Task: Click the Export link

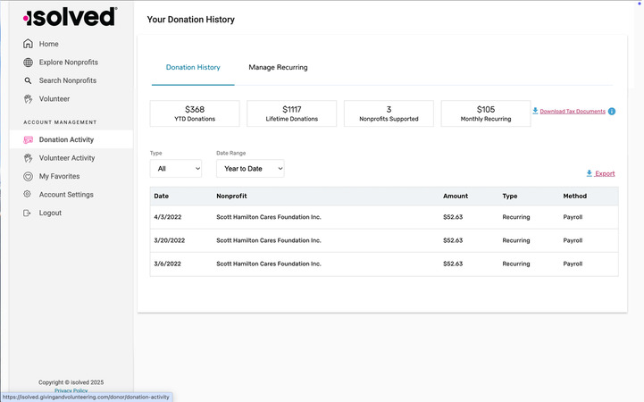Action: (605, 173)
